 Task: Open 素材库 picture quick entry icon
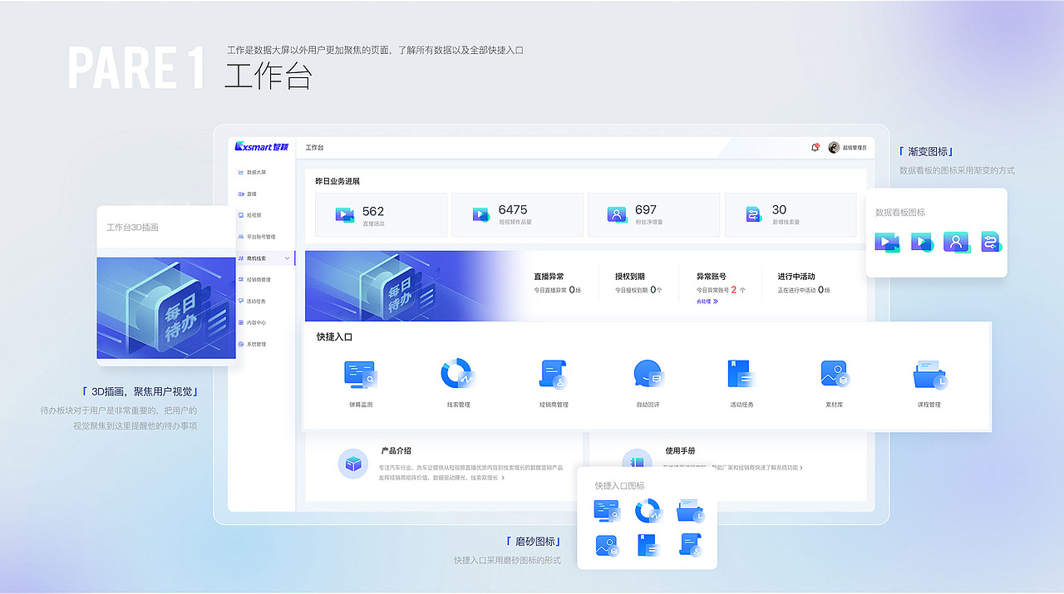pyautogui.click(x=835, y=375)
